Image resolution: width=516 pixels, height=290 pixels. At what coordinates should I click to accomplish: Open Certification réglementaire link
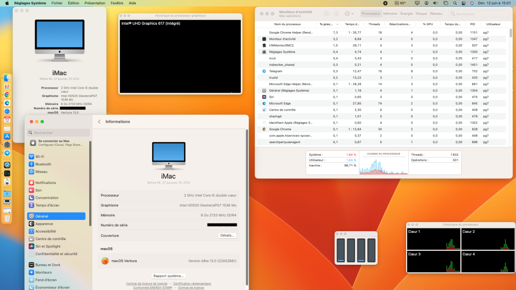(x=192, y=284)
